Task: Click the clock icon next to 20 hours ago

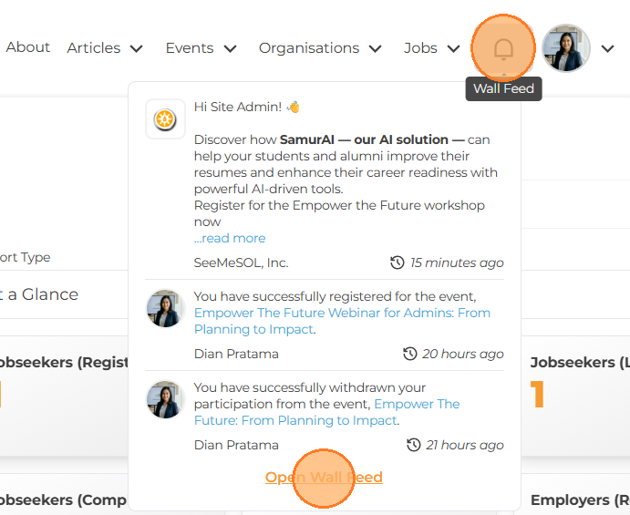Action: point(411,354)
